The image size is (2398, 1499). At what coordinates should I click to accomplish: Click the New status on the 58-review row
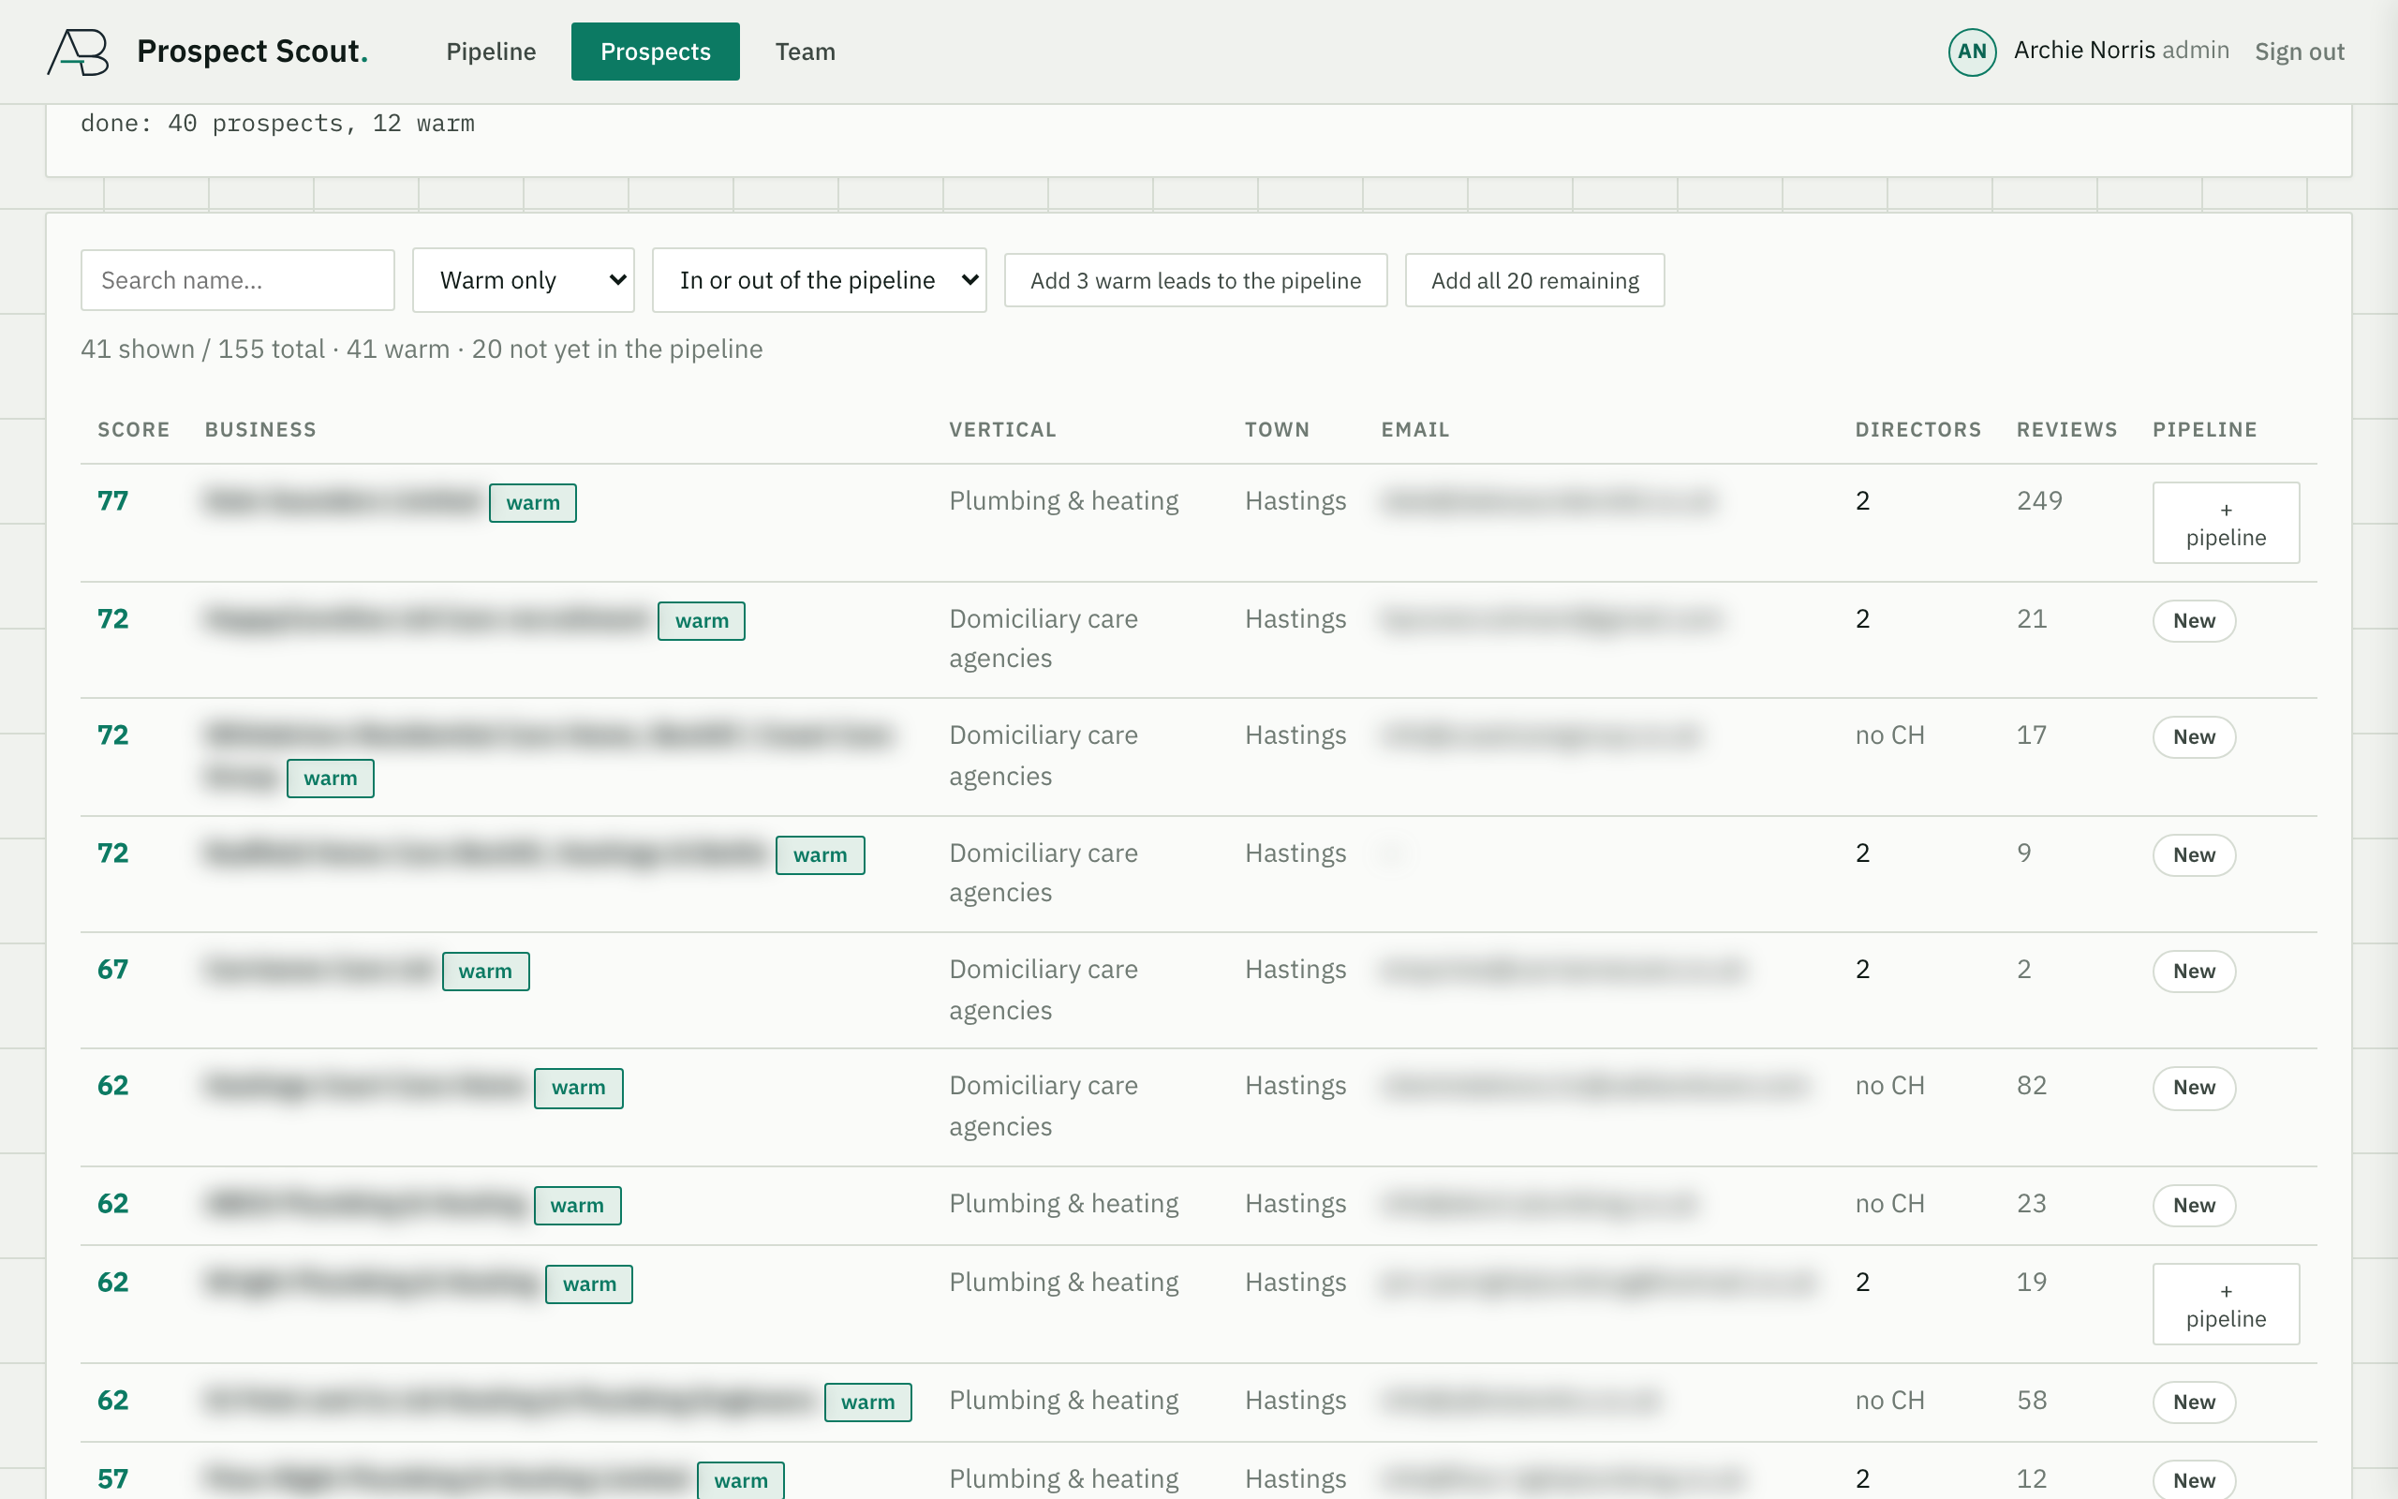(x=2194, y=1402)
